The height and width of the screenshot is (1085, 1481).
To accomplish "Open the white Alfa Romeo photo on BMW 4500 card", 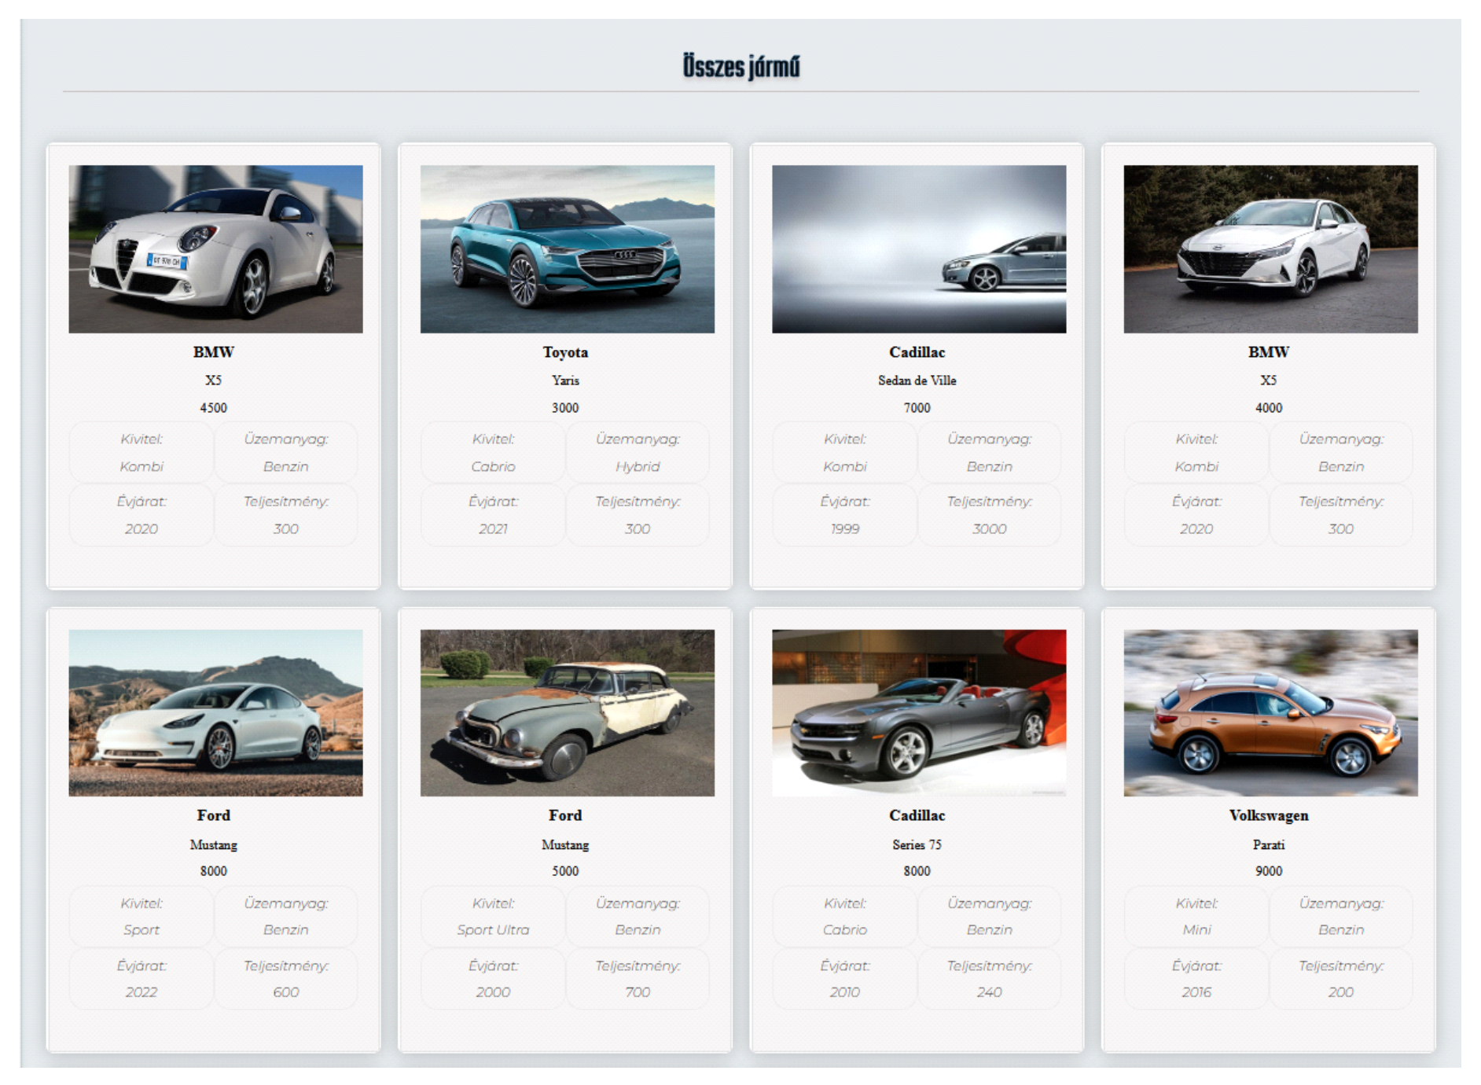I will pyautogui.click(x=215, y=248).
